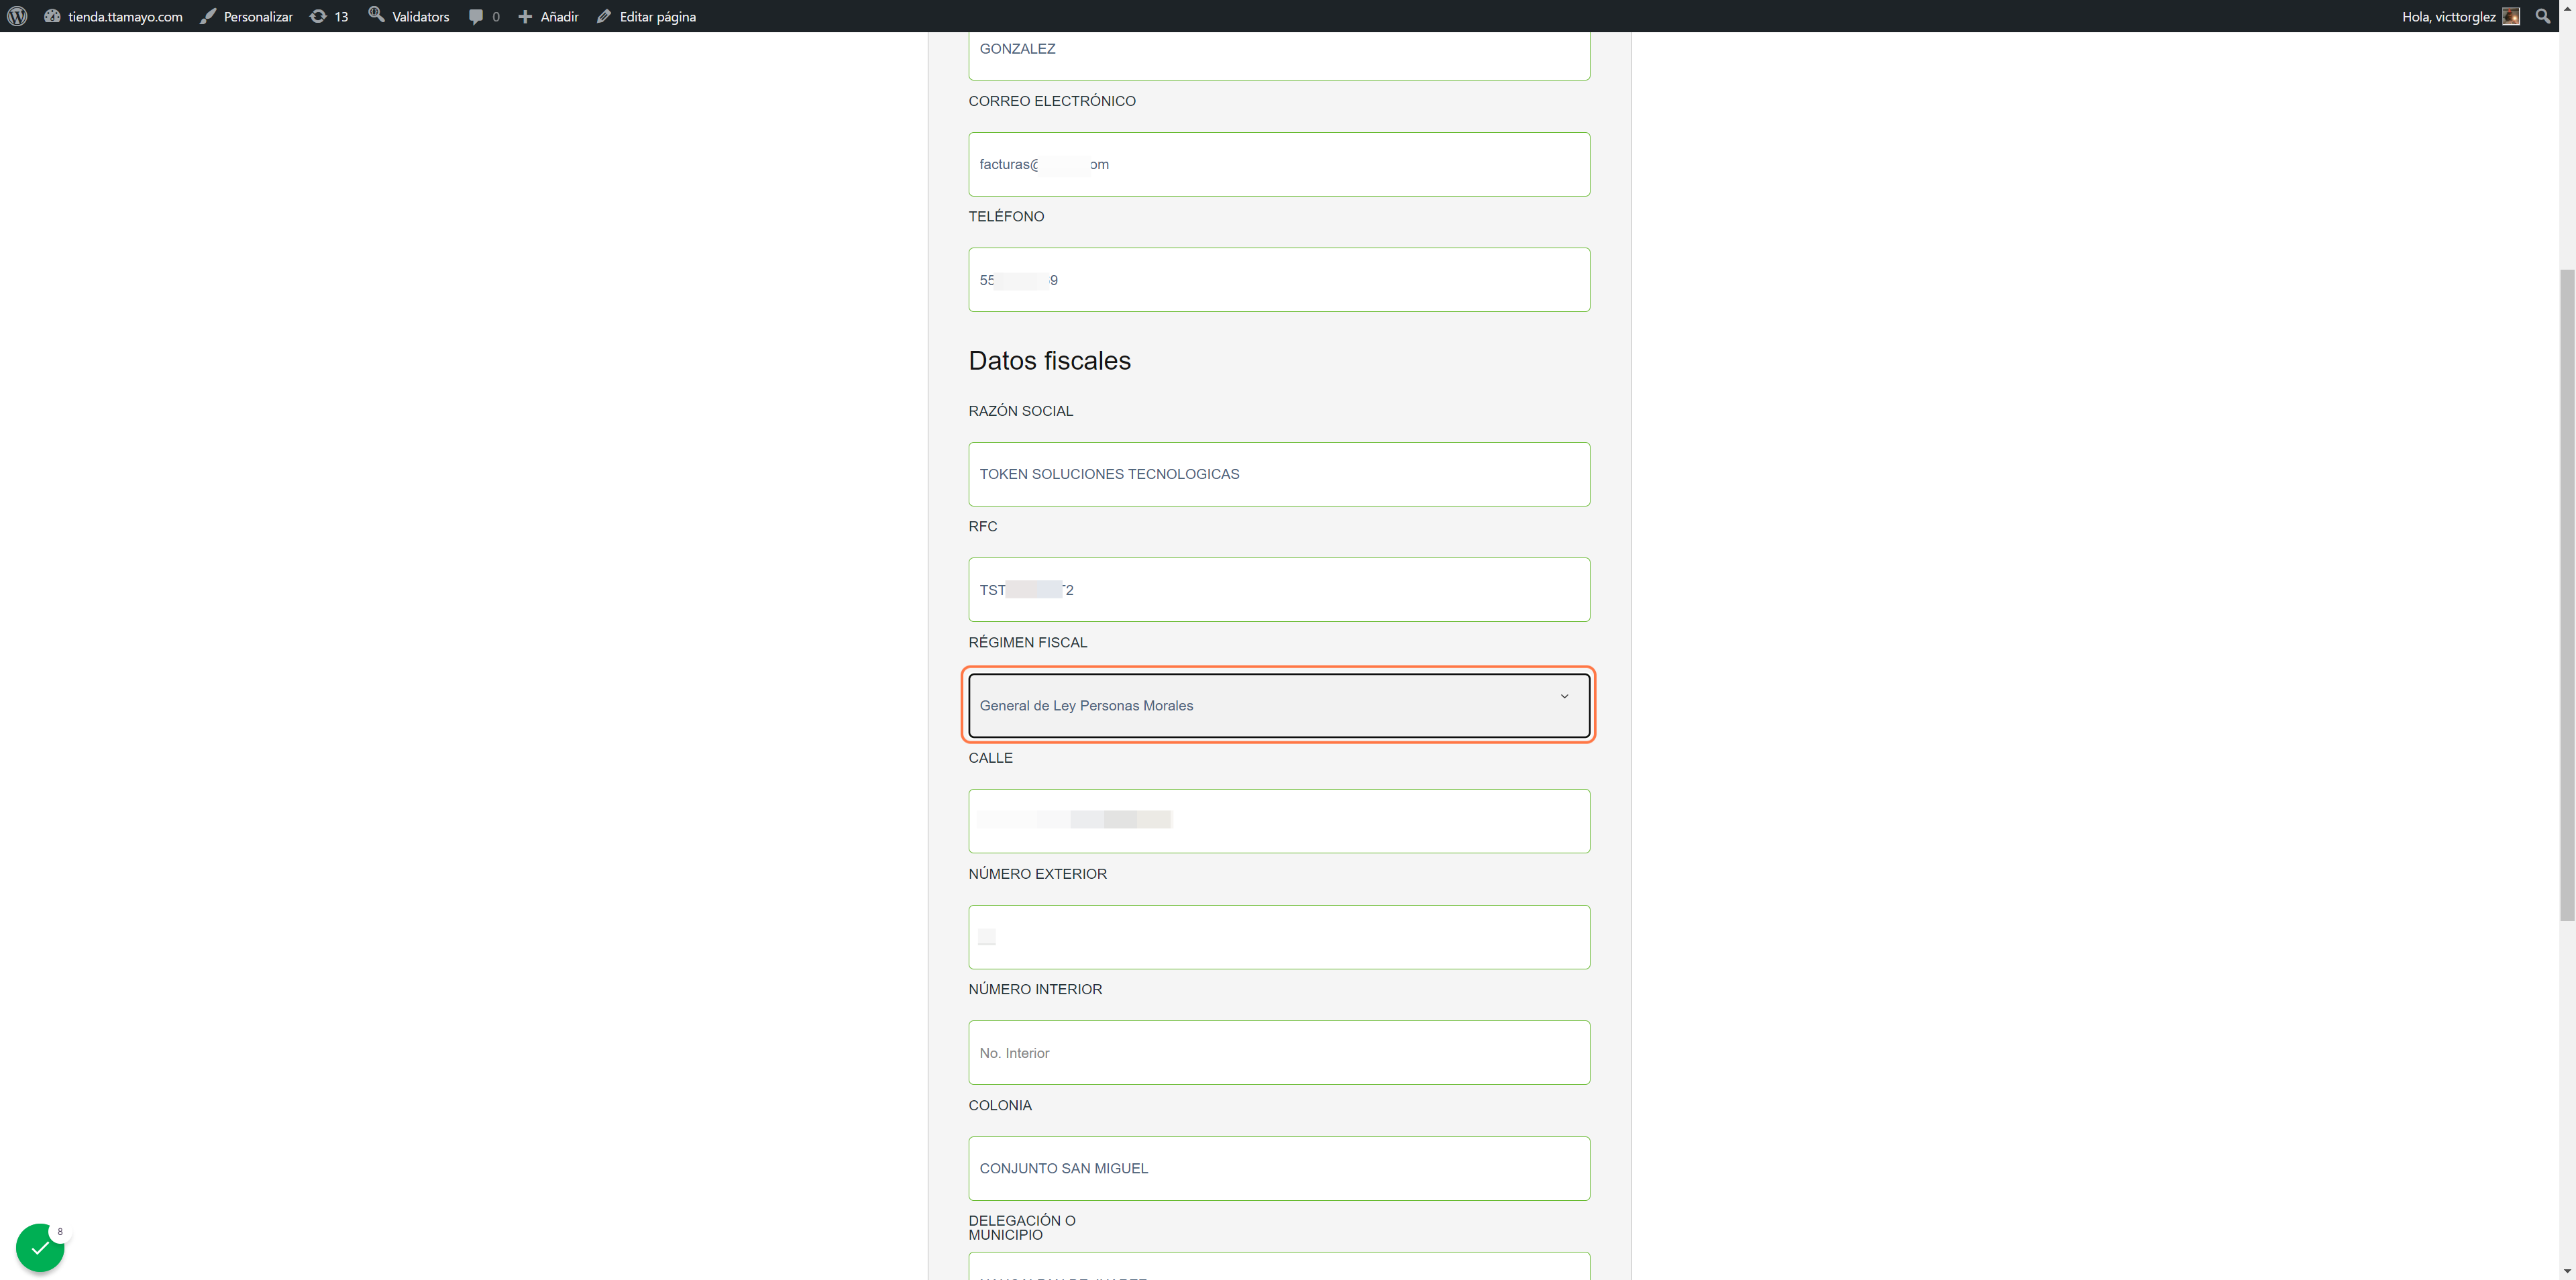This screenshot has width=2576, height=1280.
Task: Focus the Calle input field
Action: point(1279,821)
